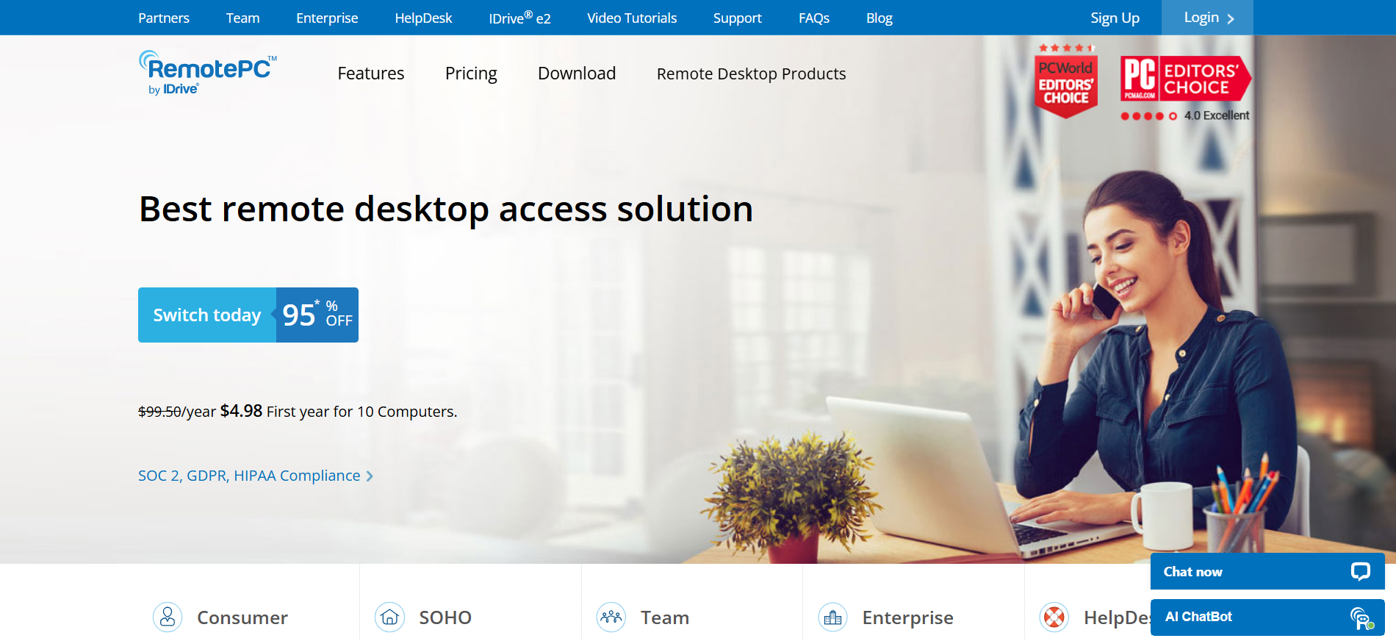Go to the Support page

737,18
